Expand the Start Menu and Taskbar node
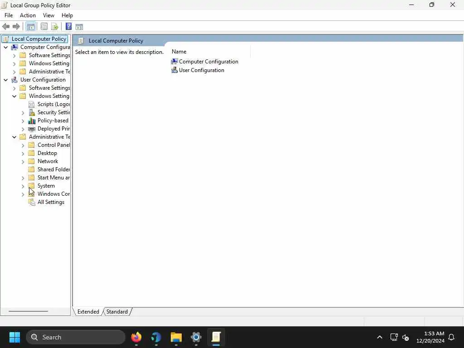464x348 pixels. click(23, 178)
